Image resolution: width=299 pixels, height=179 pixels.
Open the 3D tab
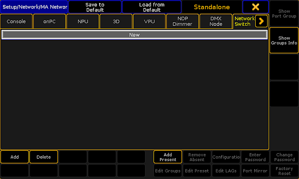click(116, 21)
